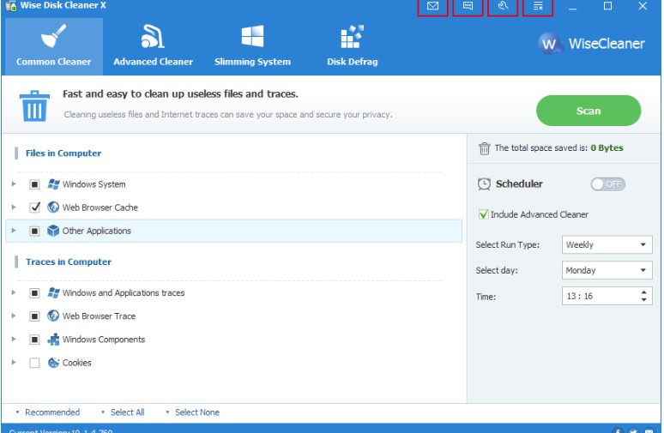Click the Files in Computer heading
The height and width of the screenshot is (433, 664).
click(x=63, y=153)
